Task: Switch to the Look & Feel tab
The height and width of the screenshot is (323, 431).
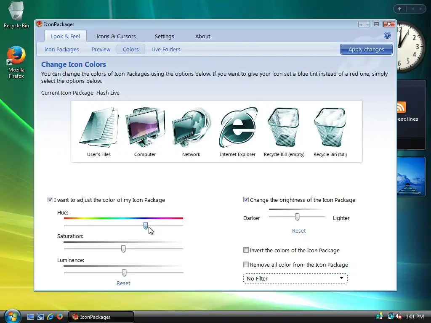Action: 65,36
